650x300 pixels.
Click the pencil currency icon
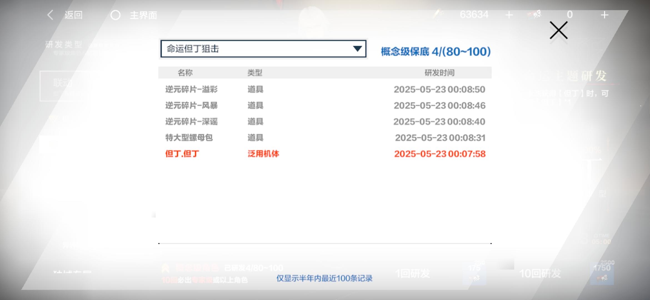438,14
